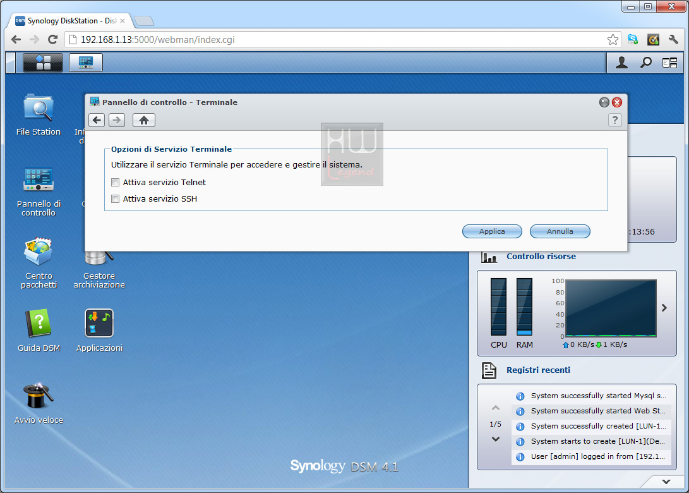Click the Annulla button
This screenshot has height=493, width=689.
[x=560, y=231]
